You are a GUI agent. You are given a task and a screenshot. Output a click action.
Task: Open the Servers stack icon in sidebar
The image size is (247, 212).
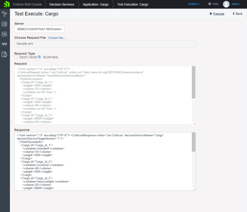tap(4, 24)
